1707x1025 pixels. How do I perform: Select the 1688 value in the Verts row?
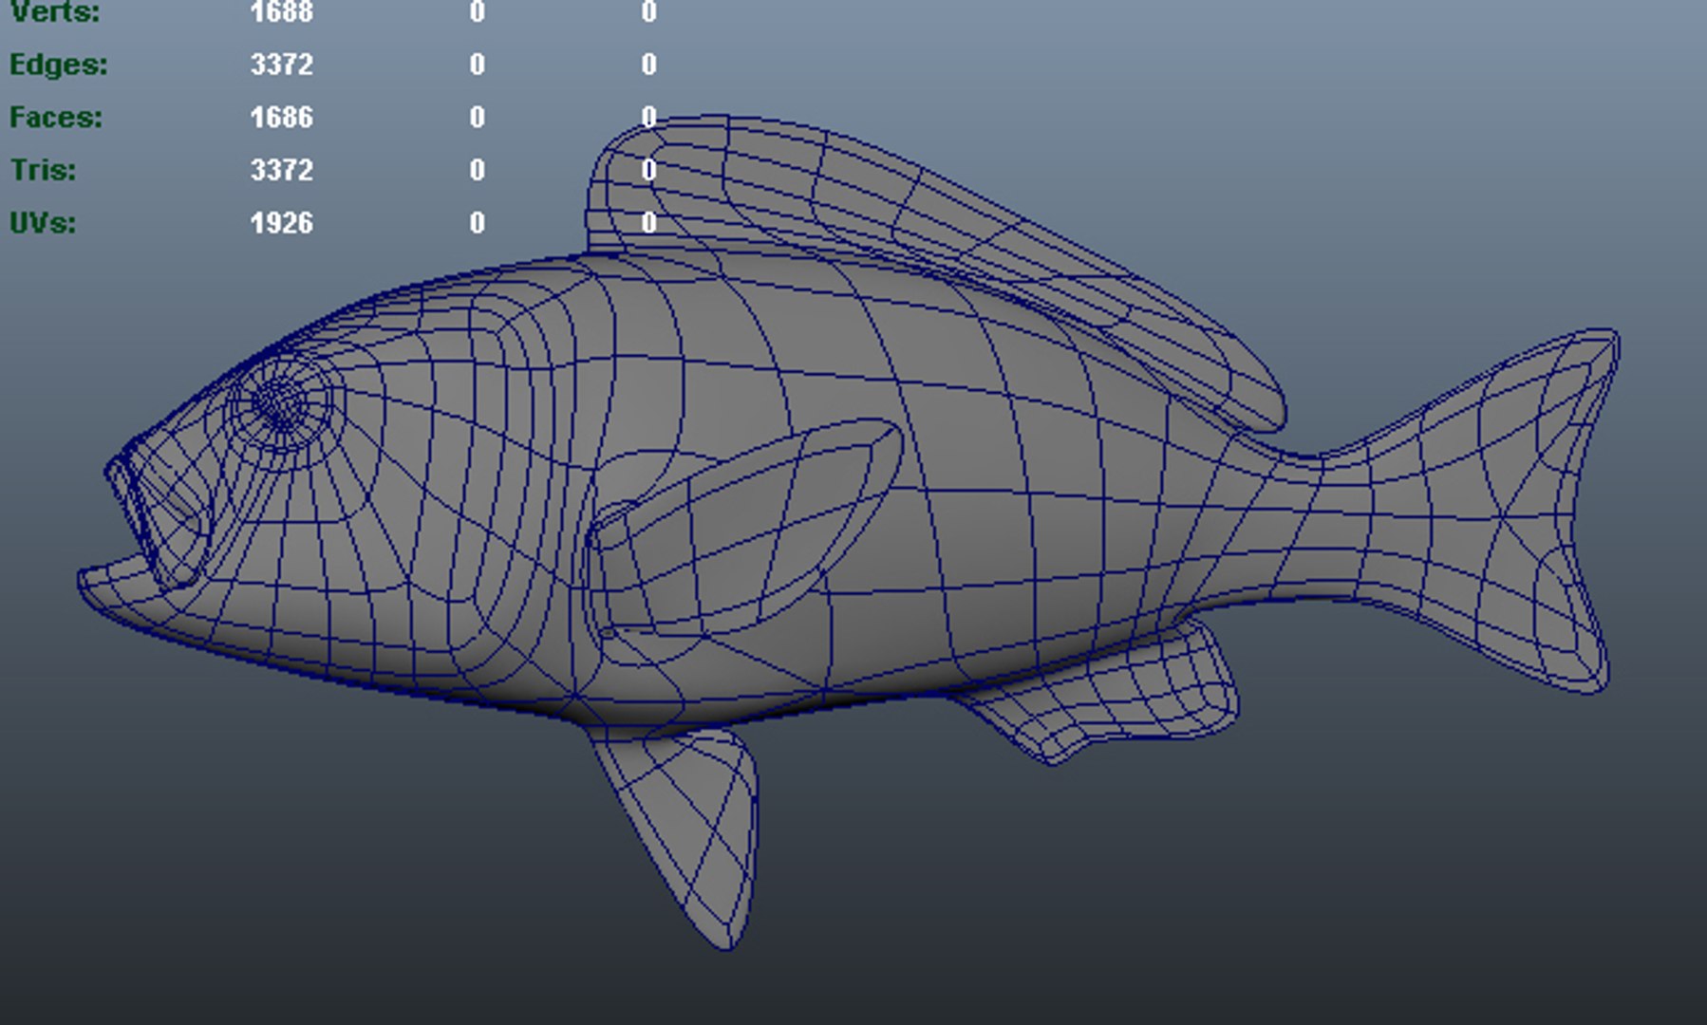pyautogui.click(x=282, y=12)
